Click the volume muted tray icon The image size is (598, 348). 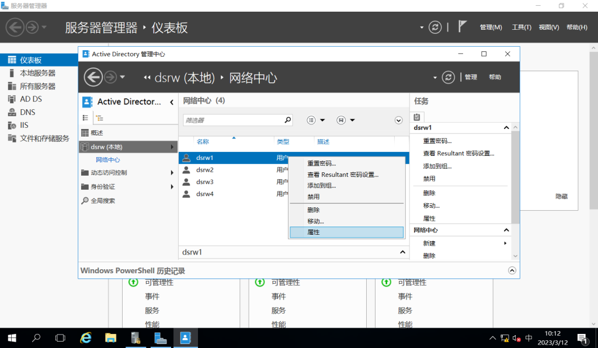pyautogui.click(x=517, y=338)
